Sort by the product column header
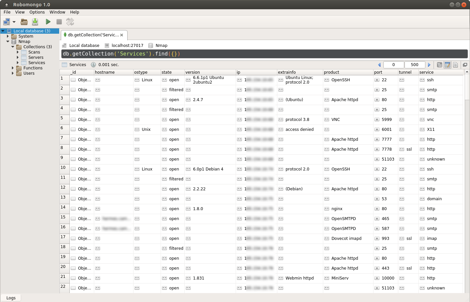470x302 pixels. [x=348, y=72]
